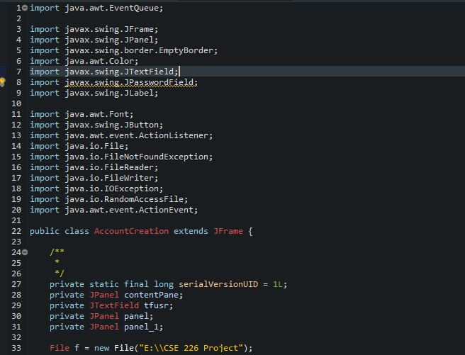Click the import java.awt.event.ActionListener line

pyautogui.click(x=121, y=135)
